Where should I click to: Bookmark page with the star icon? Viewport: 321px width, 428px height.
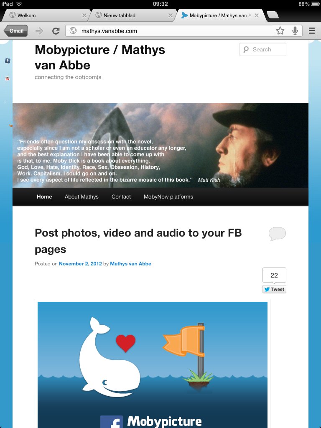tap(280, 31)
